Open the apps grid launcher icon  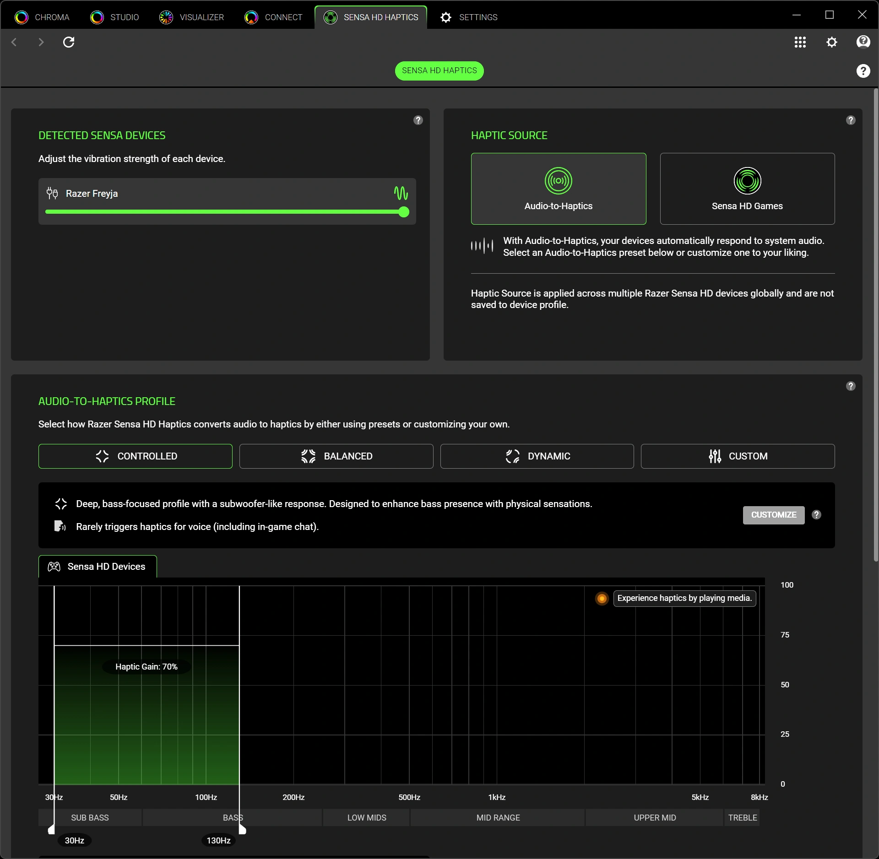coord(800,42)
